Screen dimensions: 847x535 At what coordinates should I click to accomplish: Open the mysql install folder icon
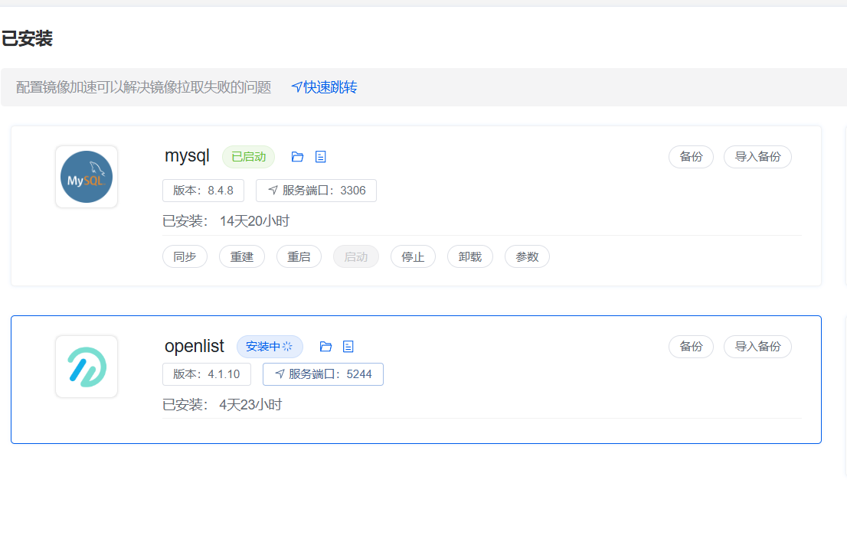pyautogui.click(x=298, y=157)
